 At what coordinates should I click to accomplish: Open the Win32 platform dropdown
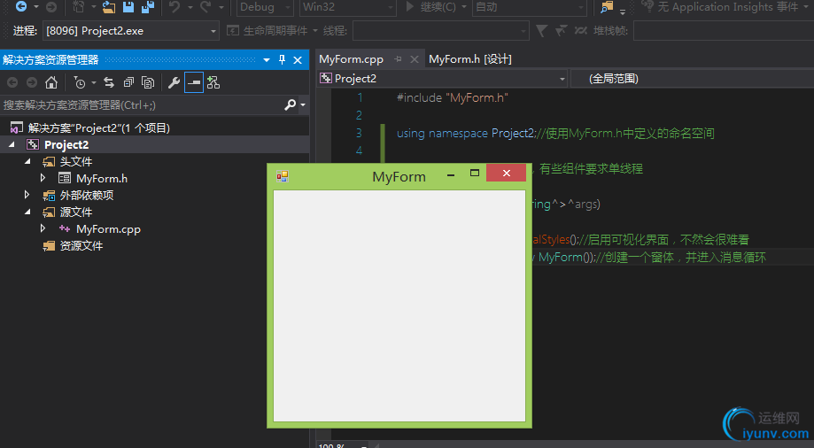(348, 7)
